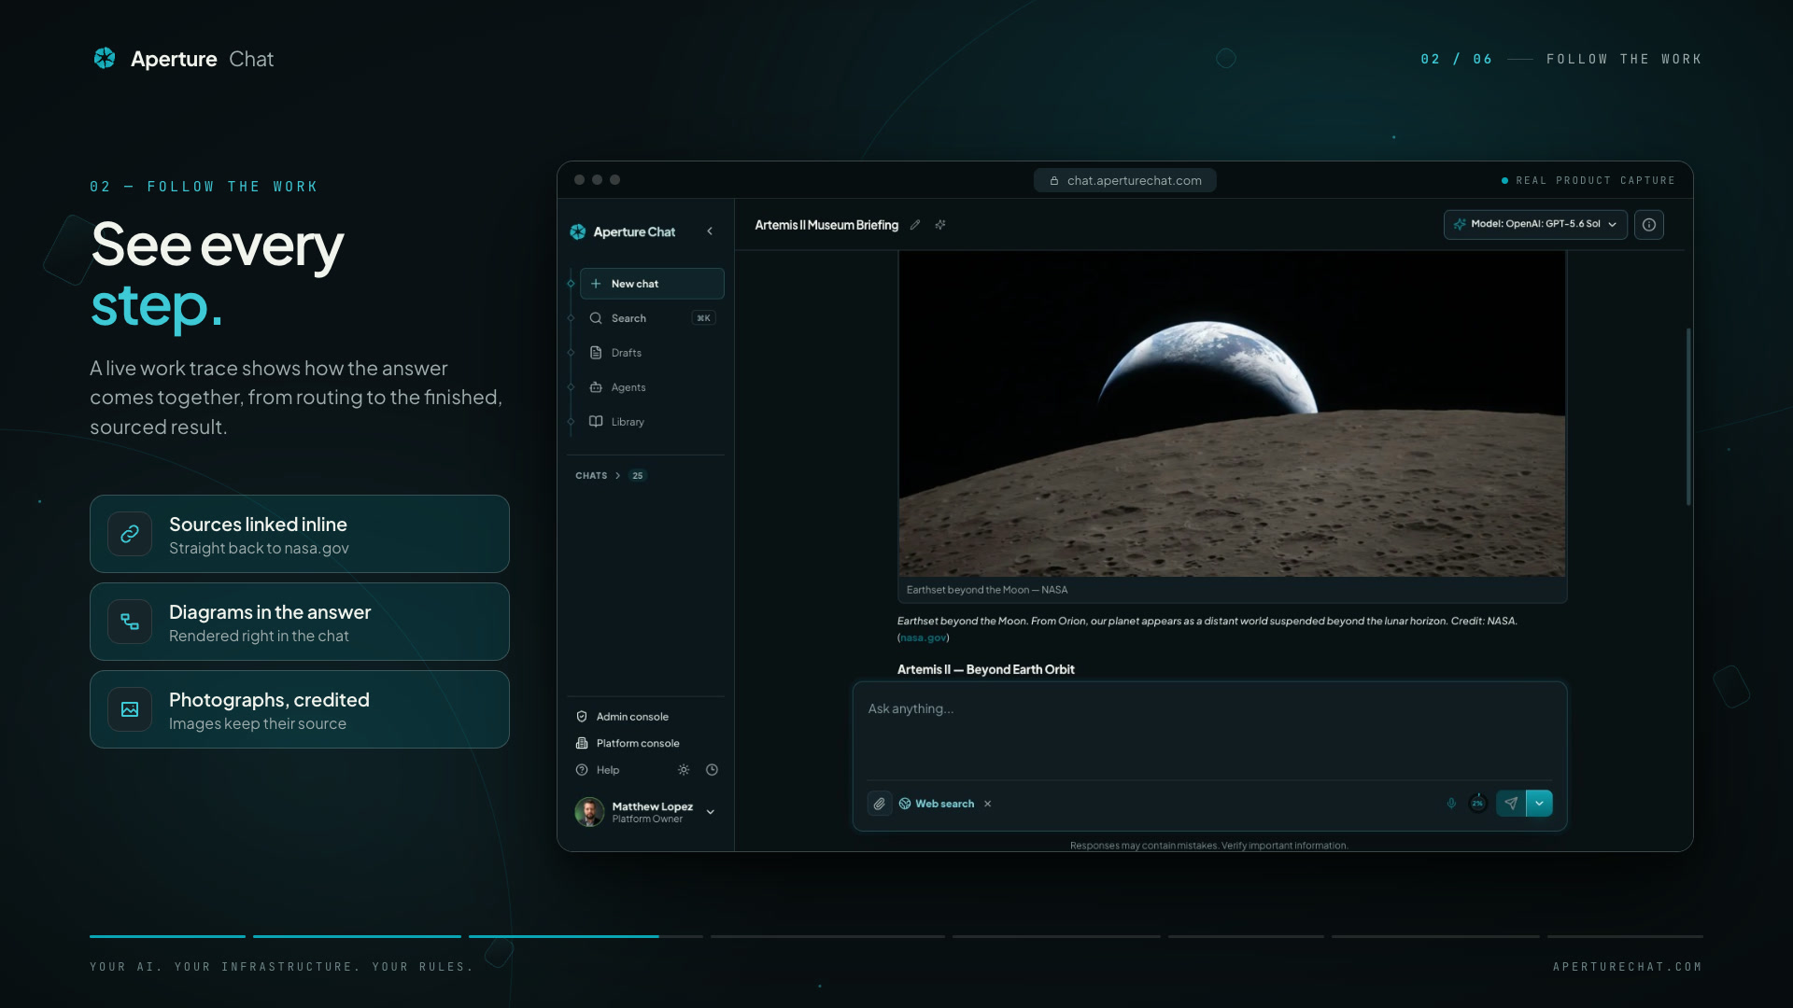The image size is (1793, 1008).
Task: Start a New chat
Action: [652, 284]
